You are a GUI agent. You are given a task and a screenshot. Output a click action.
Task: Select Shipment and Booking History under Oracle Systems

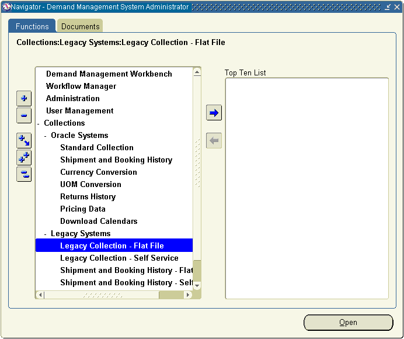pyautogui.click(x=116, y=160)
